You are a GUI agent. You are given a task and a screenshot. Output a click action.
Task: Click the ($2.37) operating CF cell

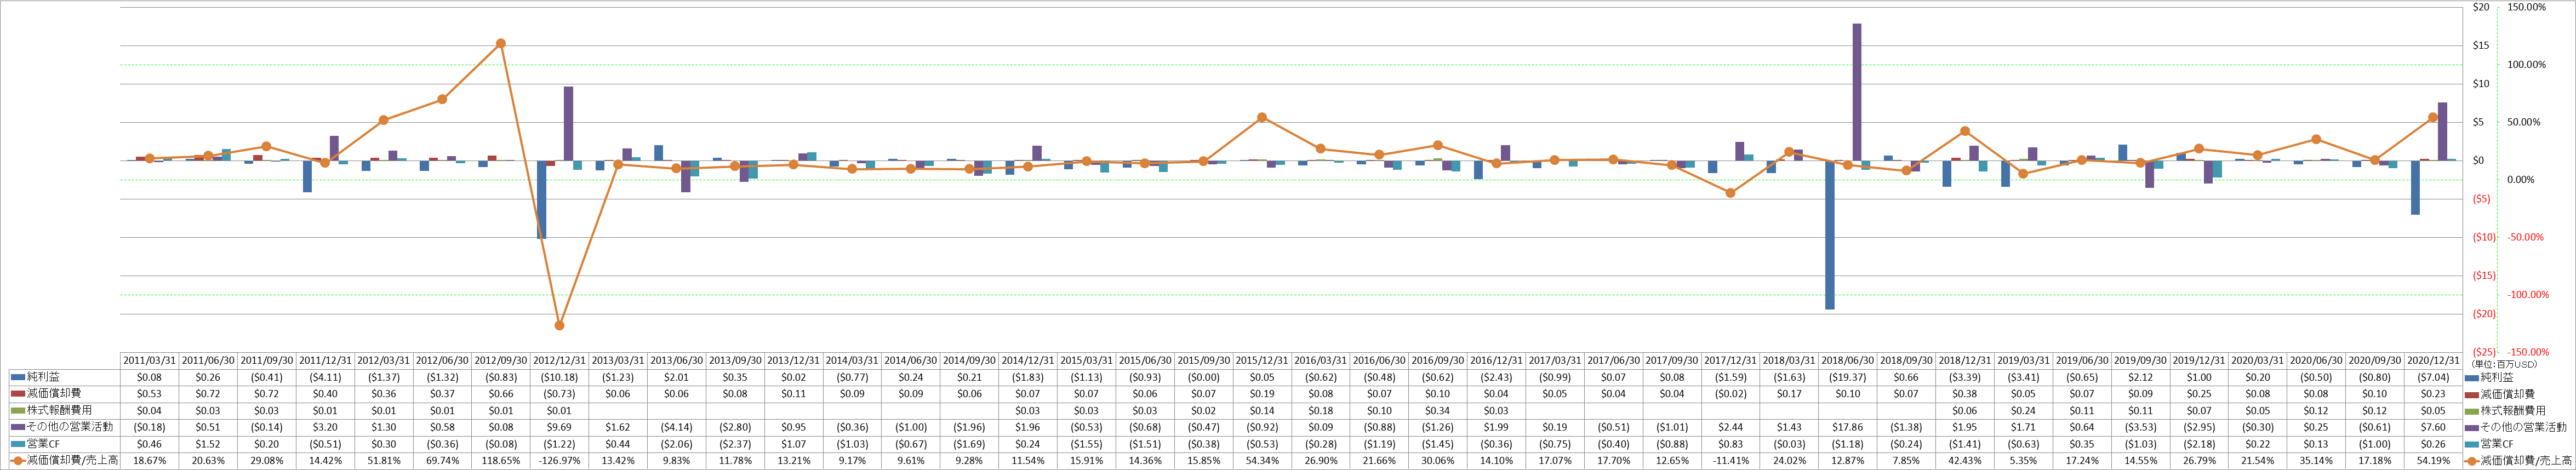click(x=735, y=444)
